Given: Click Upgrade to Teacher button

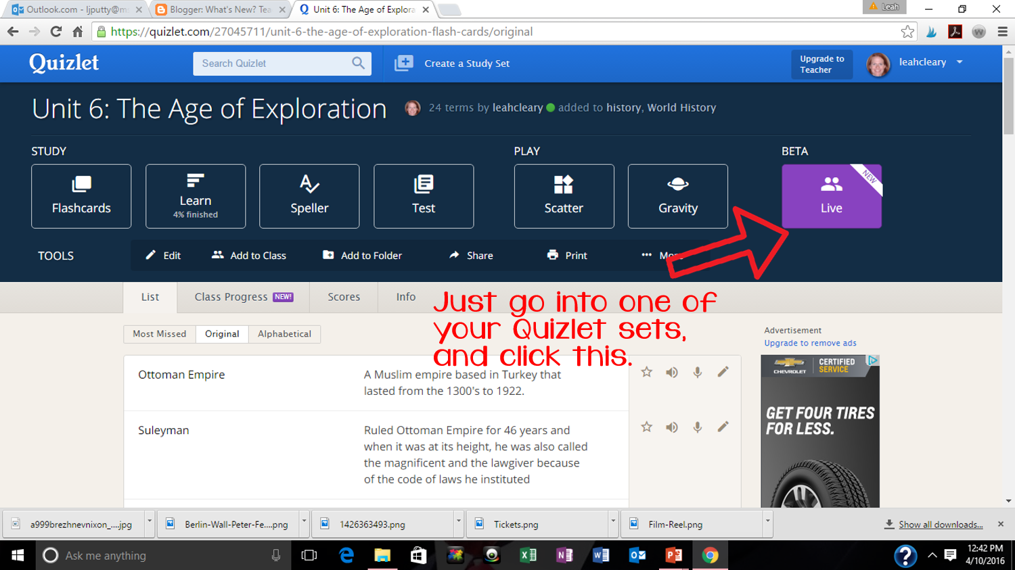Looking at the screenshot, I should point(822,64).
